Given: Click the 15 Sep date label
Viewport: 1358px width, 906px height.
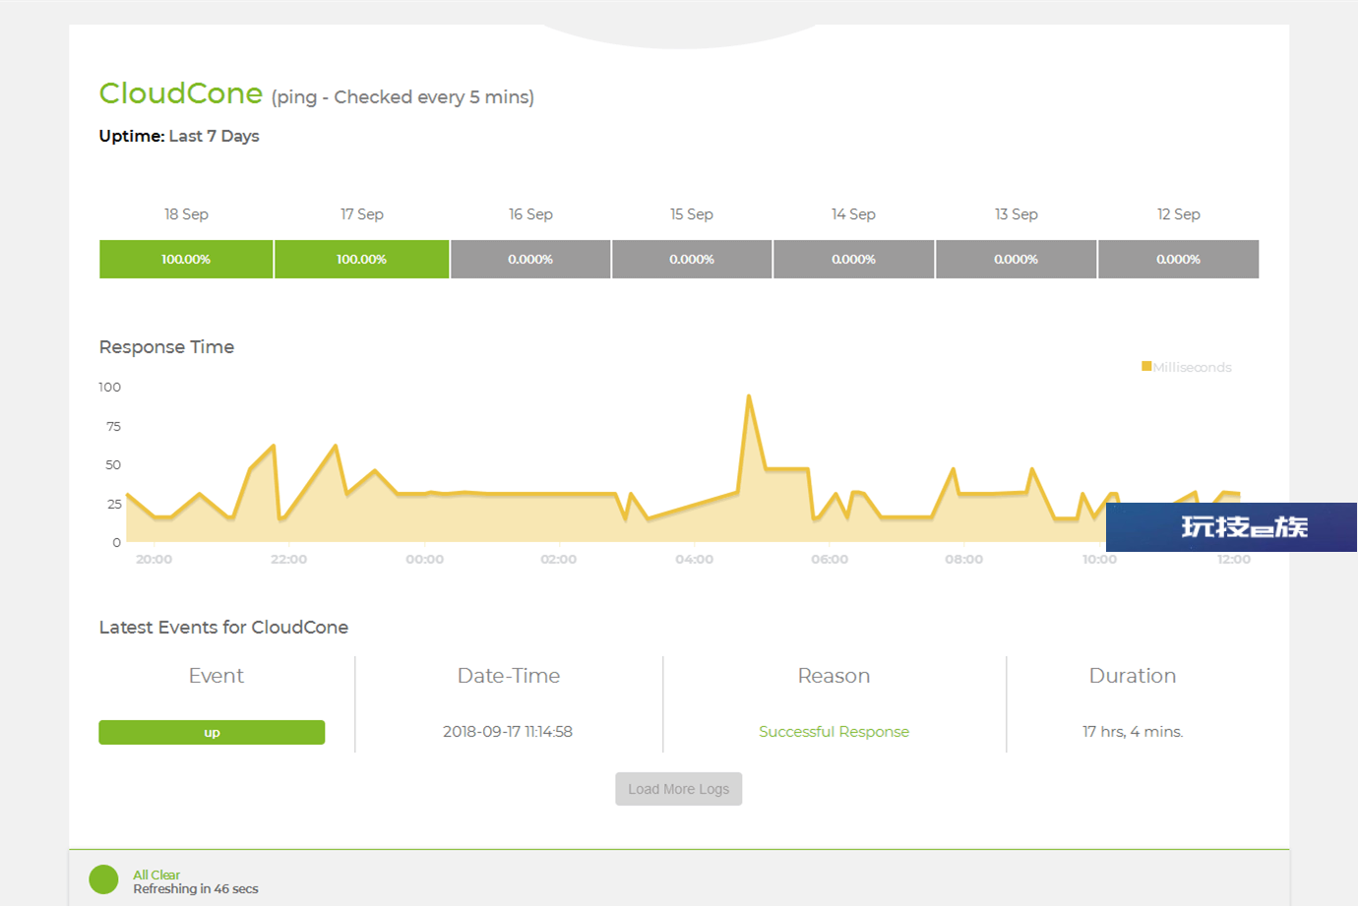Looking at the screenshot, I should 692,214.
